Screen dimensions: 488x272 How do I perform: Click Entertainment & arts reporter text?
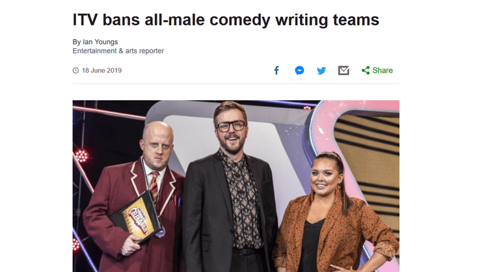pyautogui.click(x=118, y=51)
